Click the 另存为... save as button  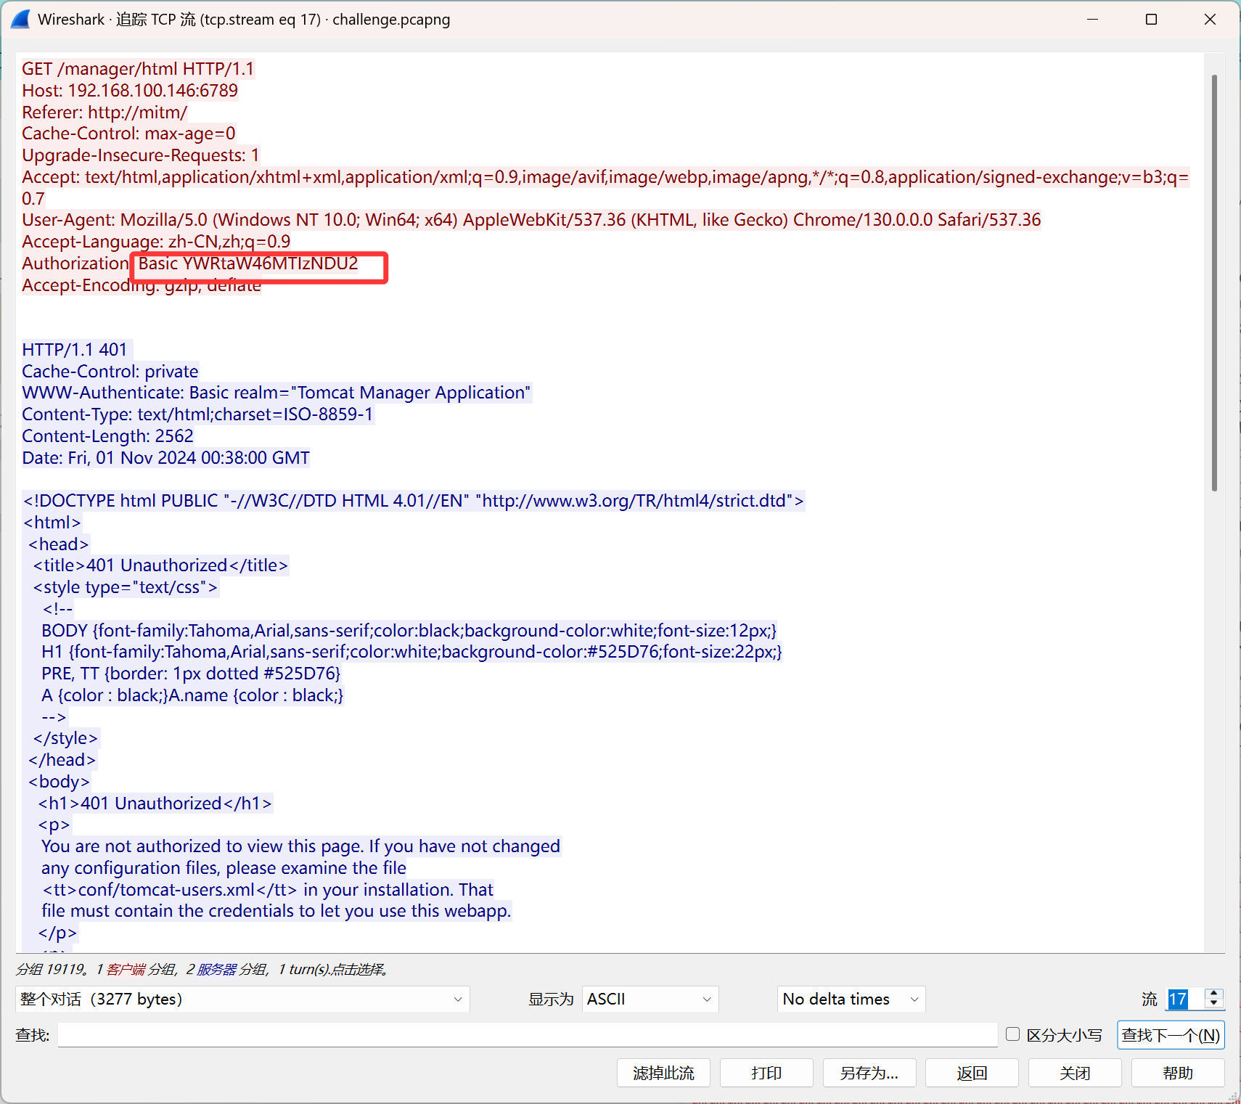click(x=869, y=1073)
